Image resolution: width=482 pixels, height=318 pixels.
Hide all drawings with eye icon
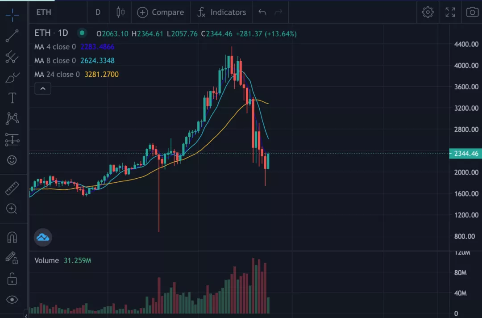(12, 299)
